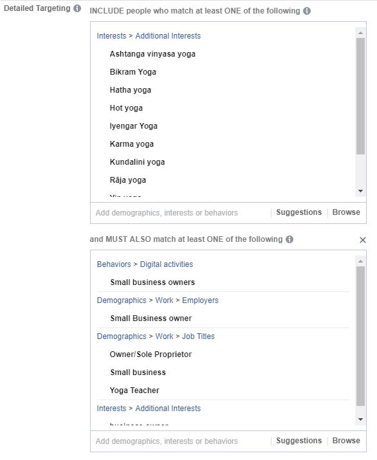Image resolution: width=377 pixels, height=460 pixels.
Task: Click down arrow of second list scrollbar
Action: pos(360,419)
